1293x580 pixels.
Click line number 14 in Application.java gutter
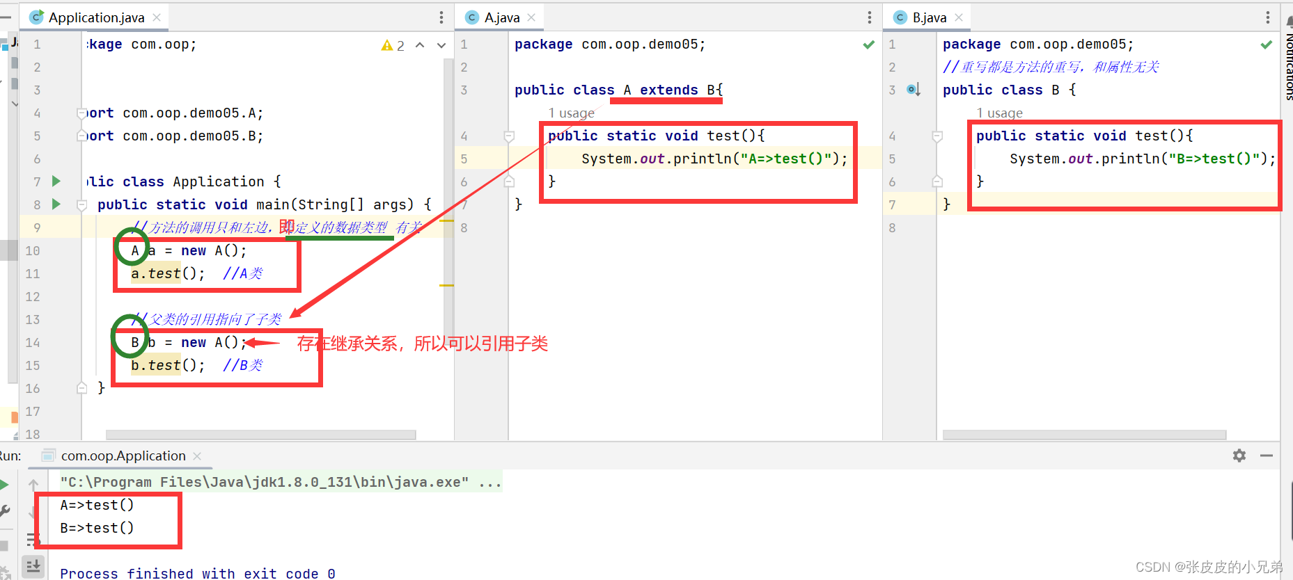[33, 342]
